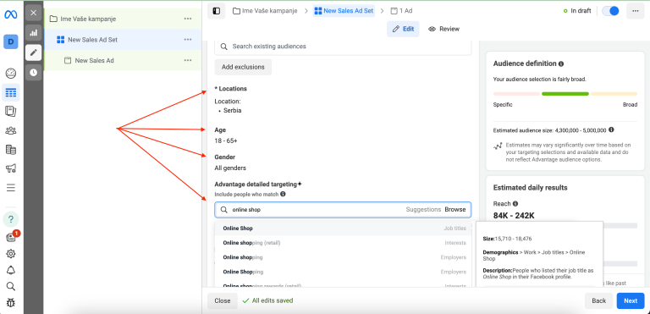
Task: Select the pencil edit icon in gray rail
Action: 34,52
